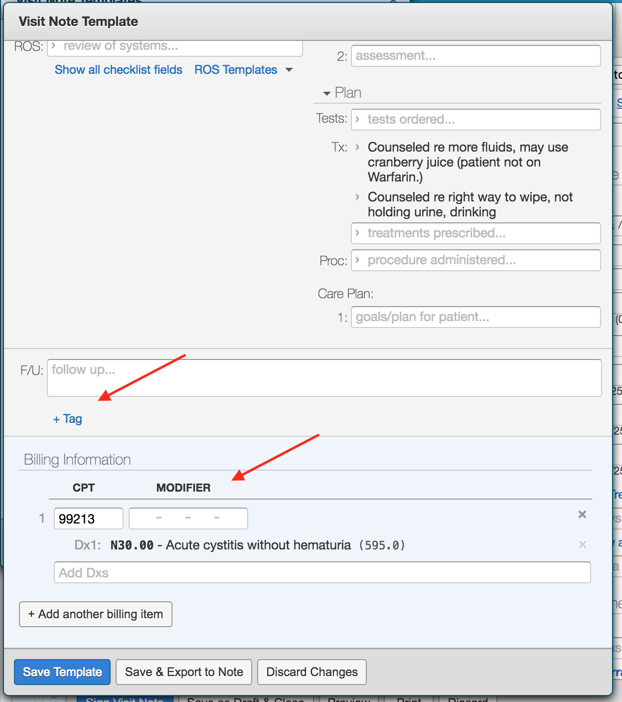Expand the review of systems checklist chevron
Image resolution: width=622 pixels, height=702 pixels.
(x=53, y=45)
